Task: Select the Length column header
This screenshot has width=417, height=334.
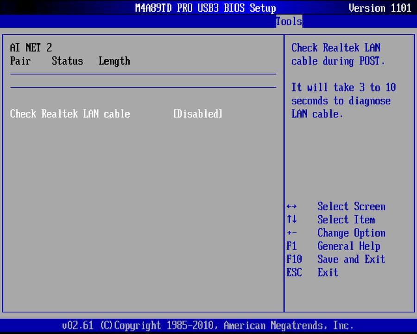Action: (x=114, y=61)
